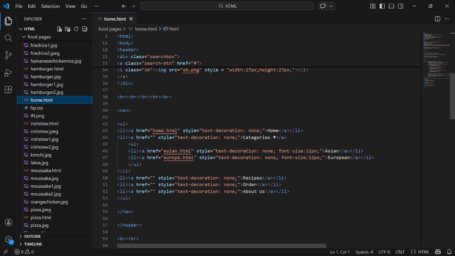Click the New Folder icon in Explorer
The height and width of the screenshot is (256, 455).
[68, 29]
